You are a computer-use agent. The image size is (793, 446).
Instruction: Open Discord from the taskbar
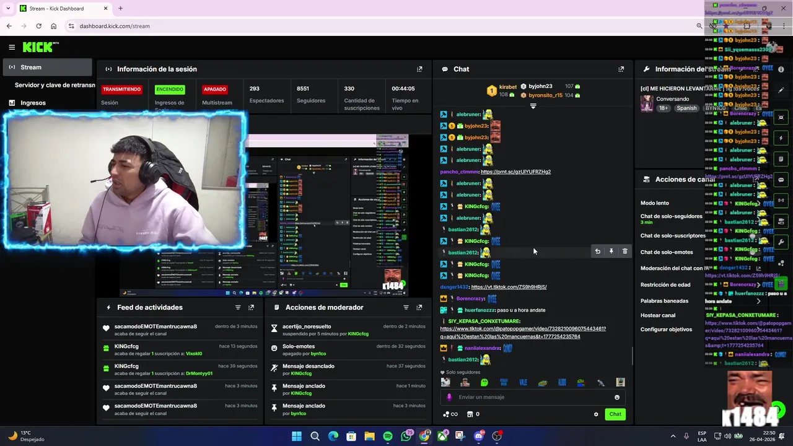478,436
